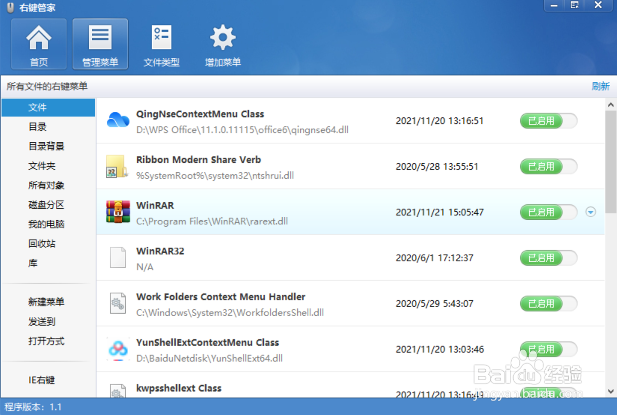The image size is (617, 415).
Task: Click the WorkfoldersShell.dll path text
Action: (x=230, y=313)
